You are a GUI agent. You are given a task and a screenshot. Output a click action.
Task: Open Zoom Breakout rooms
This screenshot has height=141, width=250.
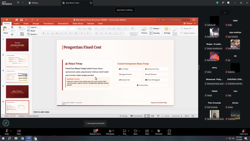pos(95,132)
